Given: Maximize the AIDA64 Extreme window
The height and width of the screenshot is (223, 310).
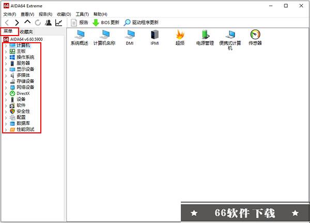Looking at the screenshot, I should [x=286, y=6].
